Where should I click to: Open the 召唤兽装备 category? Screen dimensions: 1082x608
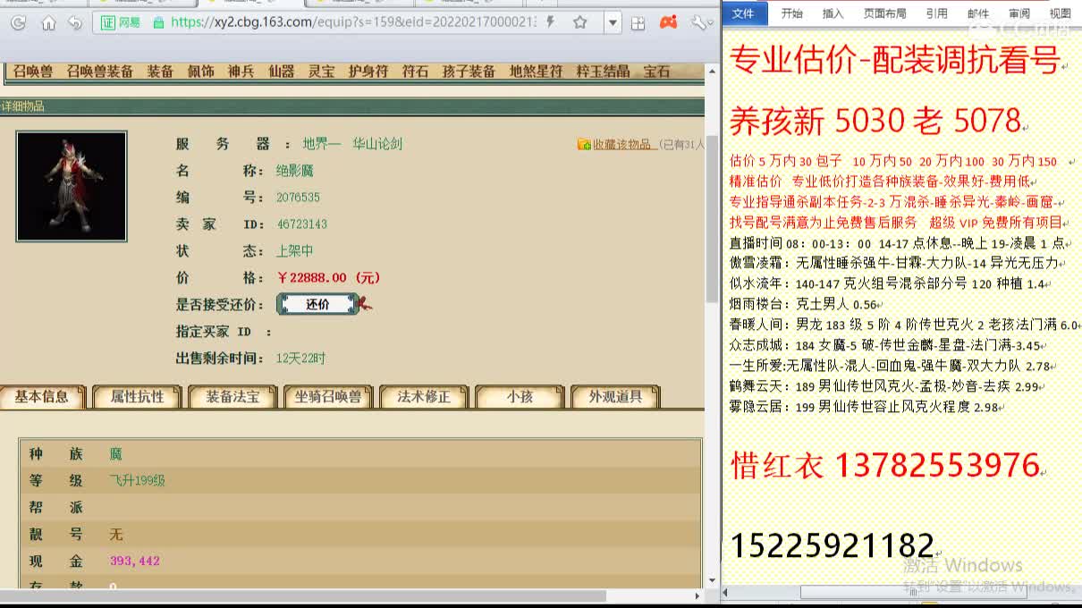pyautogui.click(x=100, y=72)
